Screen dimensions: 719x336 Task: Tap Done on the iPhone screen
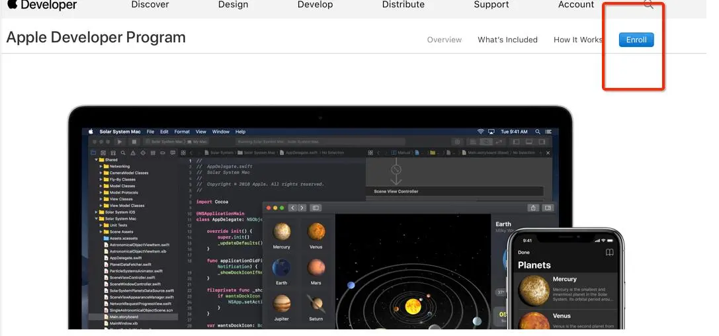coord(524,253)
